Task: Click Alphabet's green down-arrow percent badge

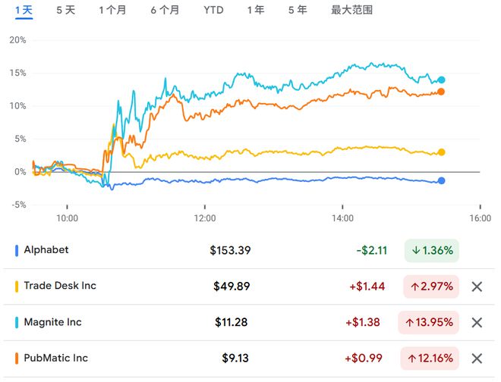Action: pyautogui.click(x=430, y=250)
